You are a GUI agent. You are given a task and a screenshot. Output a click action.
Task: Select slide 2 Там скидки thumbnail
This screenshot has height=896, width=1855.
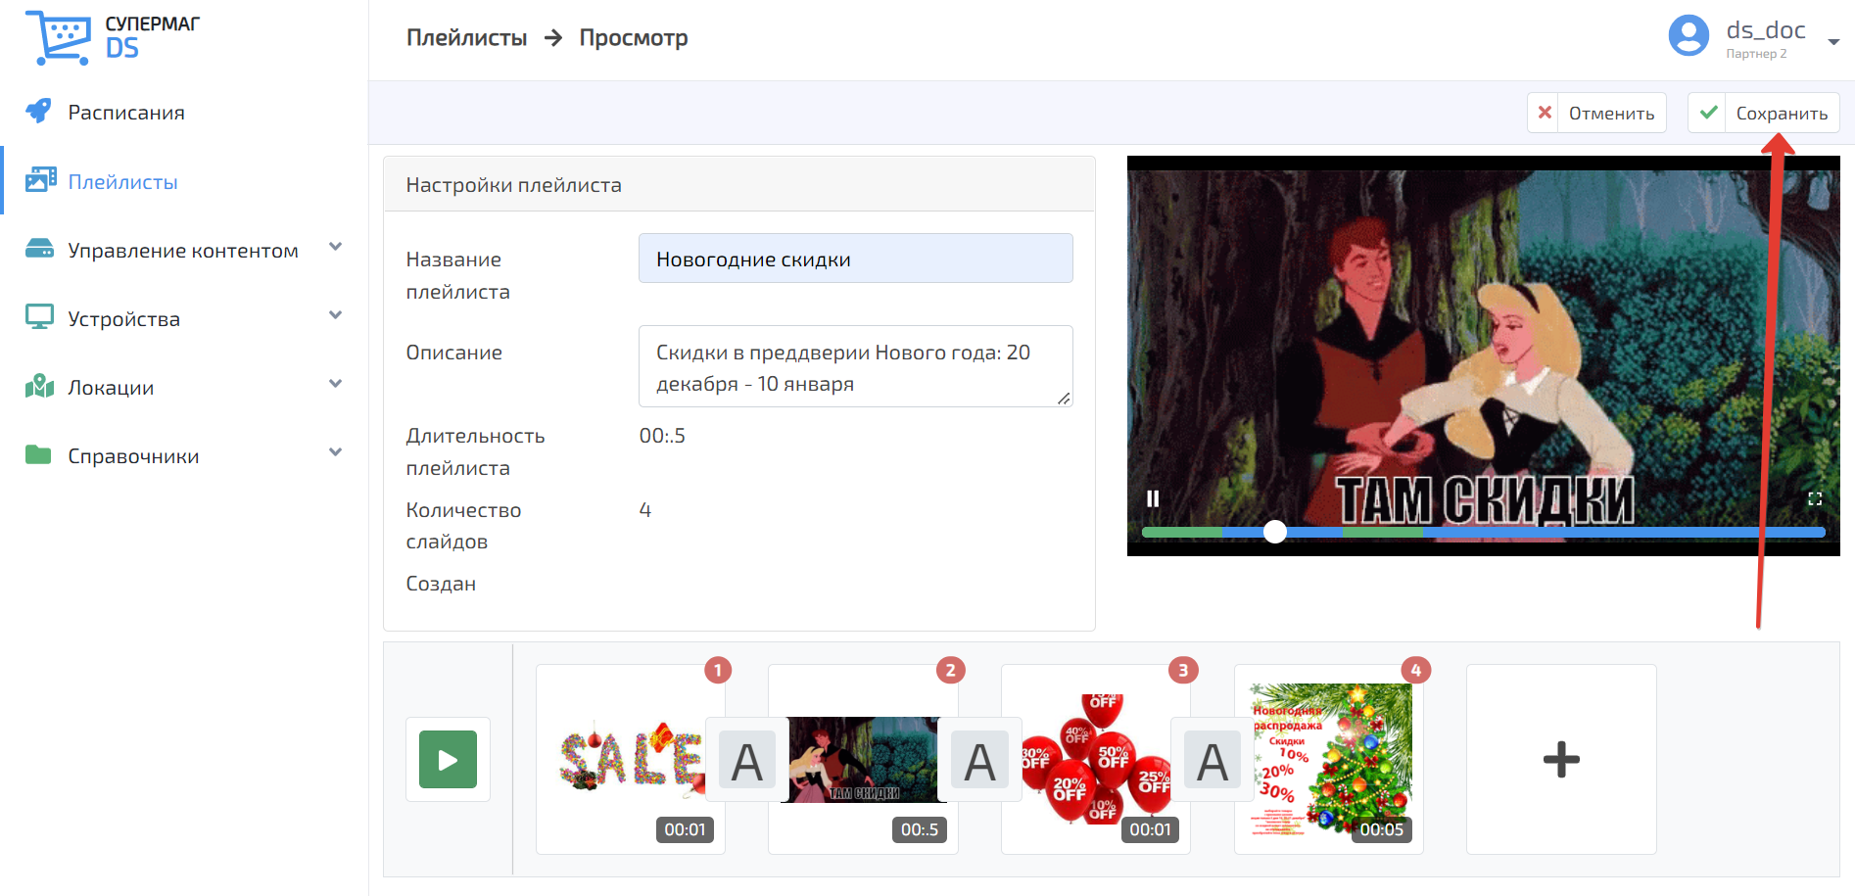863,759
